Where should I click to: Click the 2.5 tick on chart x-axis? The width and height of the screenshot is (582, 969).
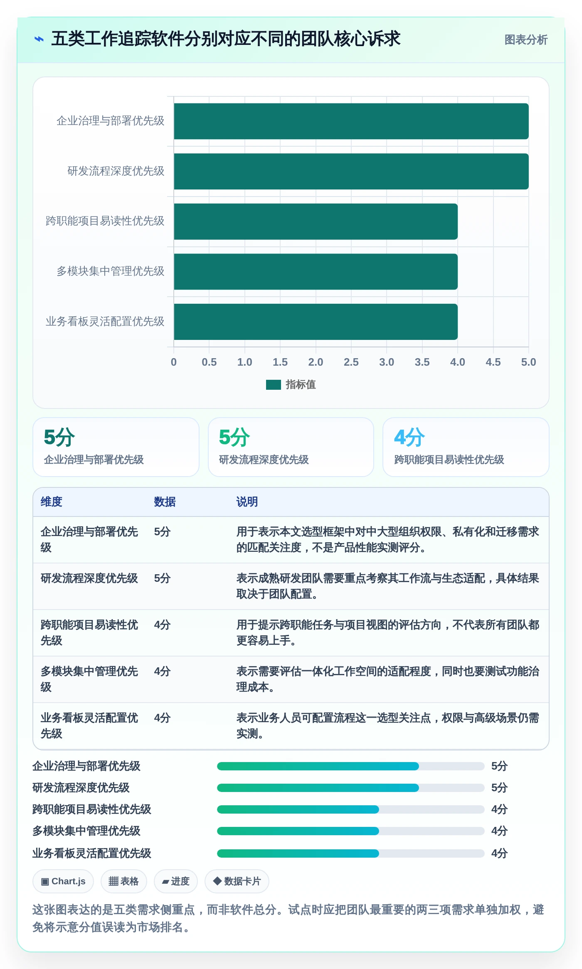(351, 362)
